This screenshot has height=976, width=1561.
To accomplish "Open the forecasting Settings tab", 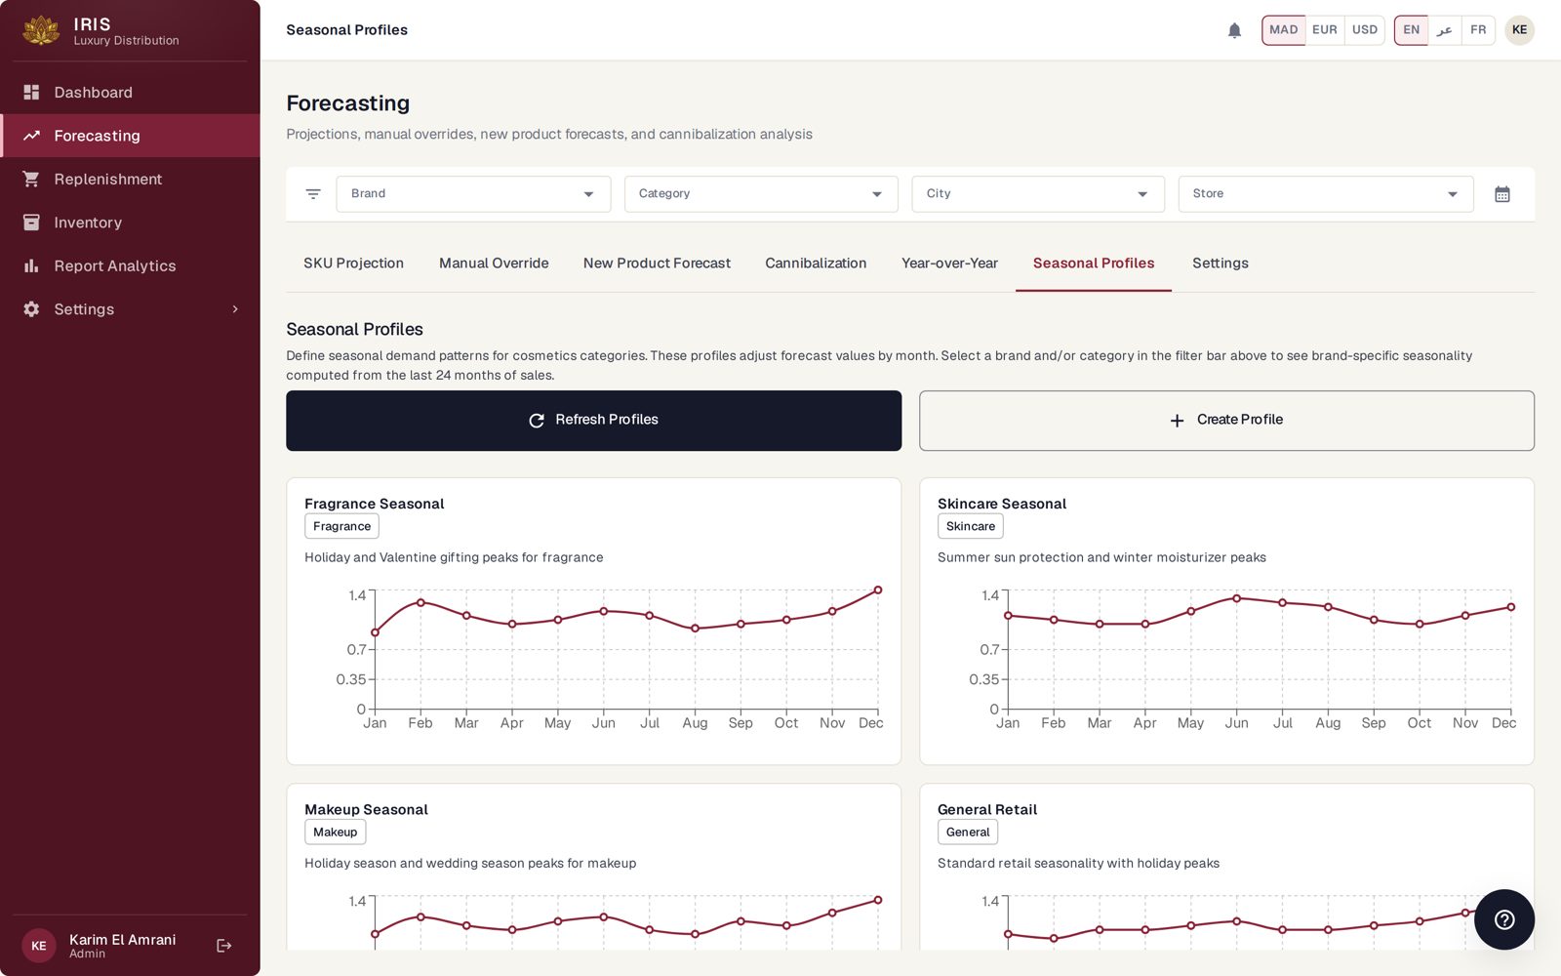I will click(1220, 264).
